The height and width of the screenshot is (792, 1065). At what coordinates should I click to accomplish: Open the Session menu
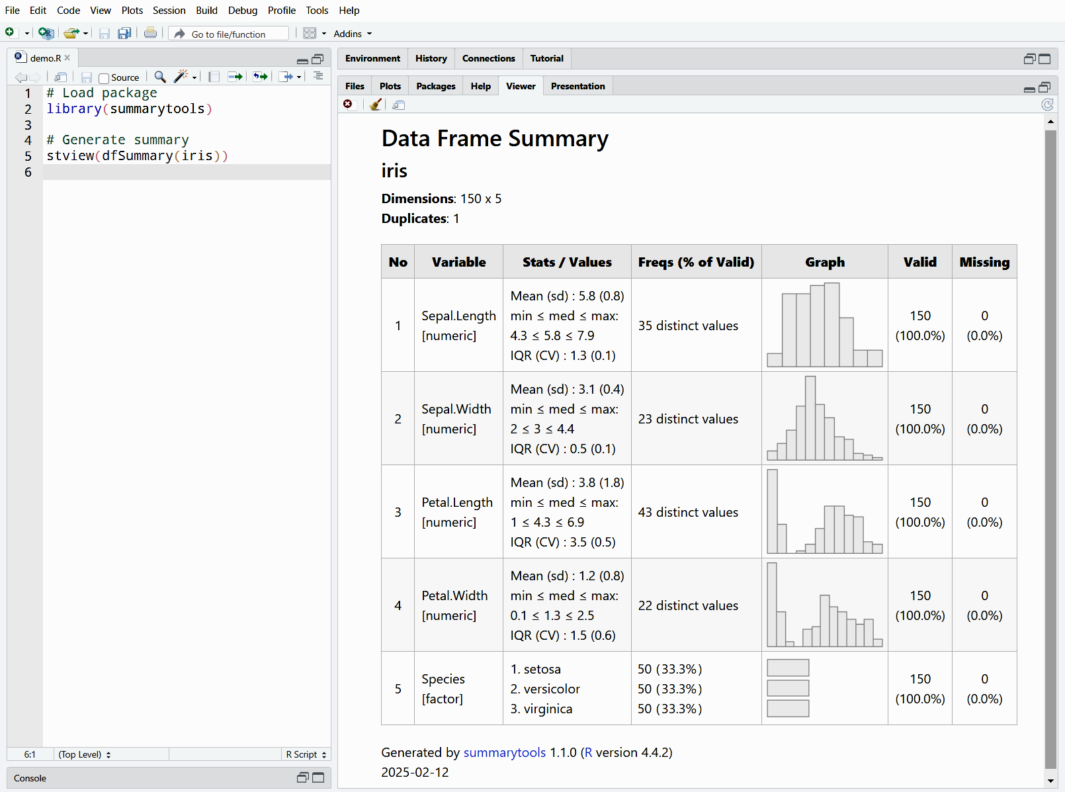coord(169,11)
